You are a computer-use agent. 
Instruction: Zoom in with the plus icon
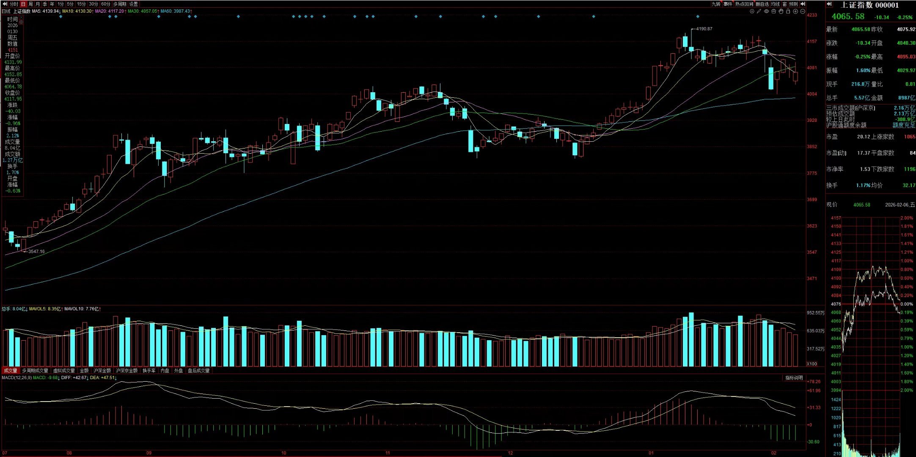click(x=795, y=11)
